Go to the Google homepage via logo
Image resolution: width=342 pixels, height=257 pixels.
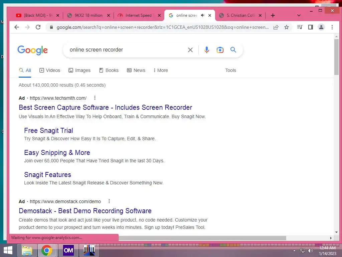coord(32,50)
